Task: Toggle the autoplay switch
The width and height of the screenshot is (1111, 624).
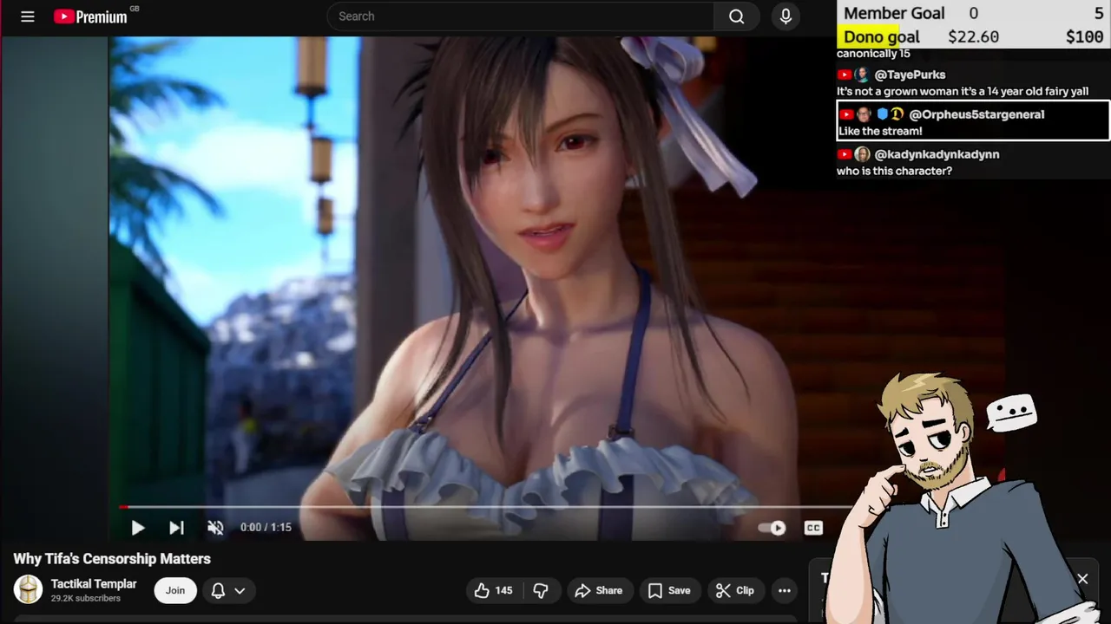Action: tap(772, 528)
